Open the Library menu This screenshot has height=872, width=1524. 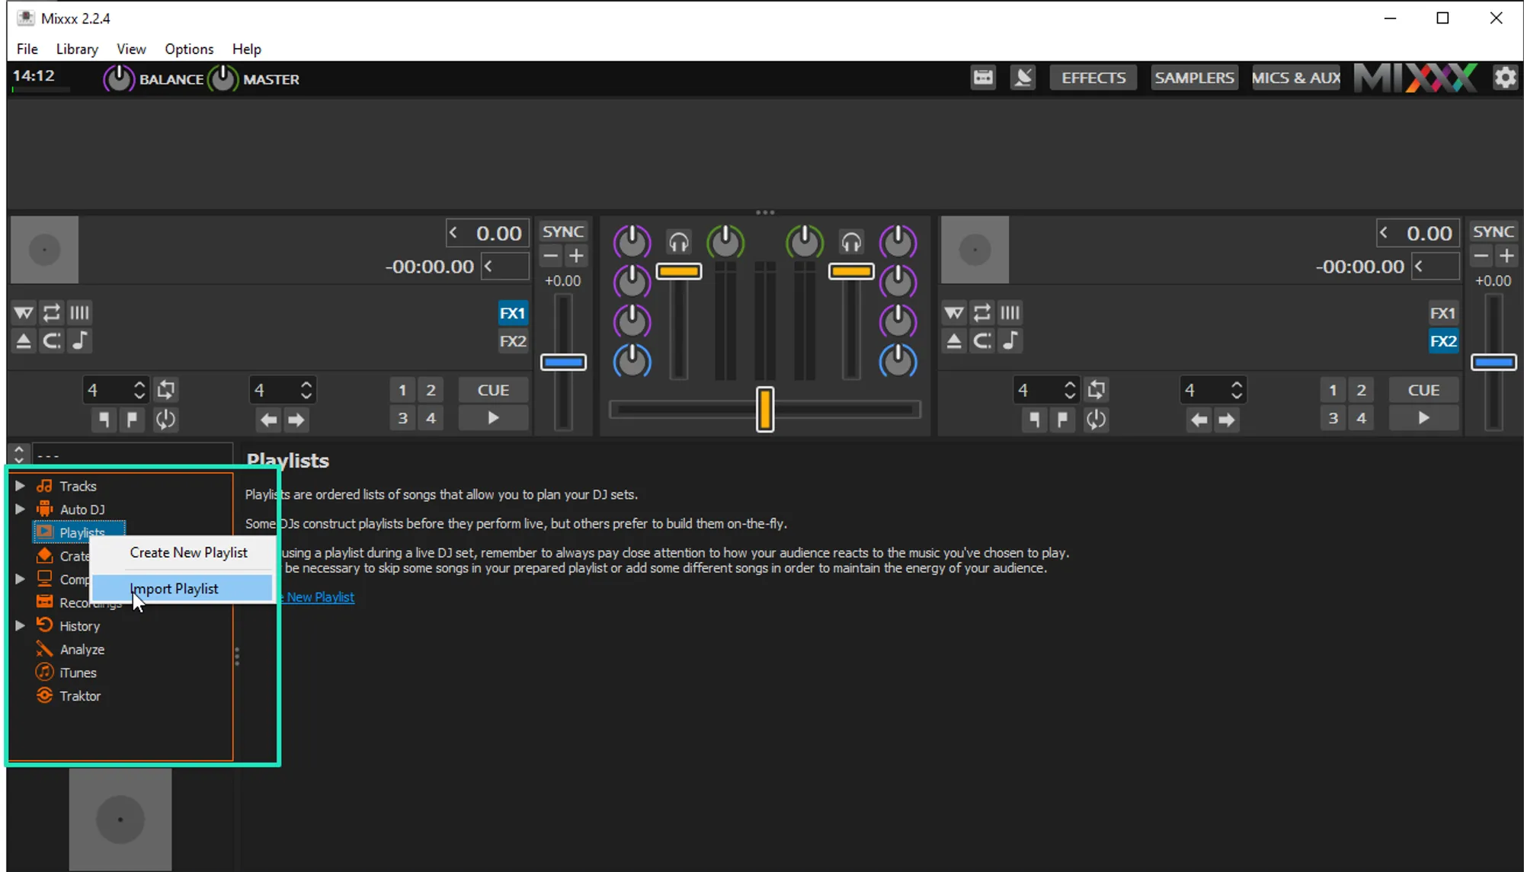pos(77,49)
